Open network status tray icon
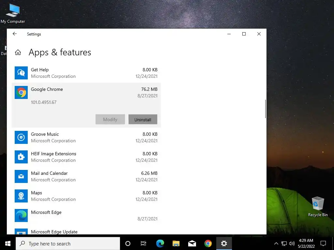The width and height of the screenshot is (334, 250). 284,243
